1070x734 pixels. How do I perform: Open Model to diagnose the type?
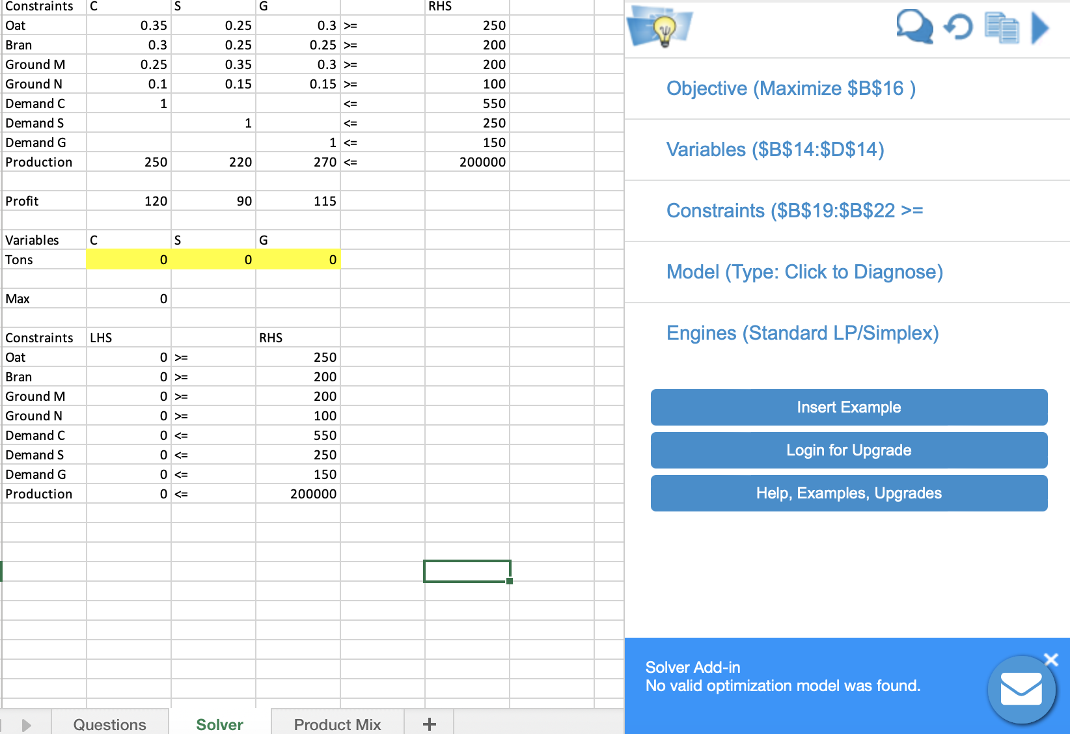(804, 272)
